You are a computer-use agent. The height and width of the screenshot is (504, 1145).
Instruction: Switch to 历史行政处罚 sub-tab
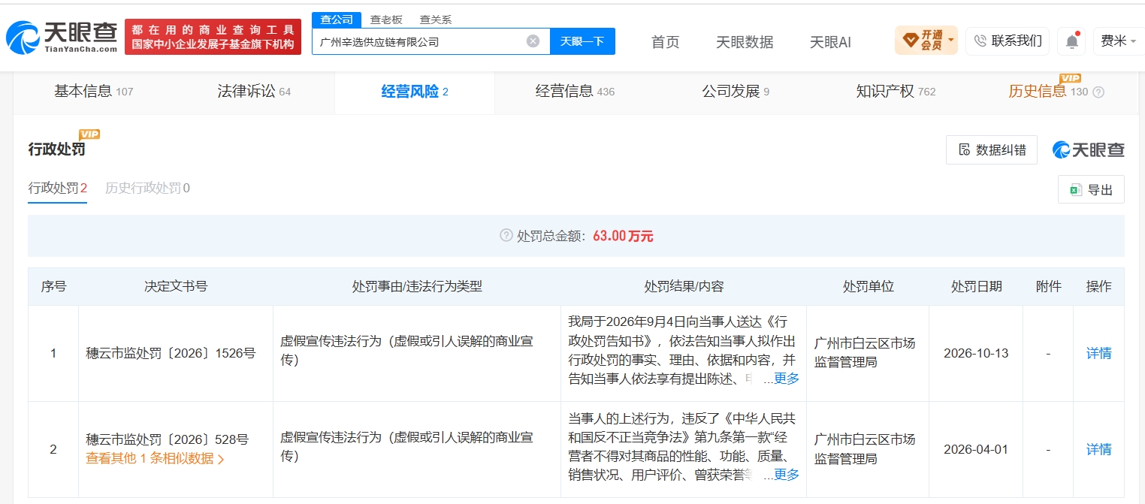click(x=147, y=189)
